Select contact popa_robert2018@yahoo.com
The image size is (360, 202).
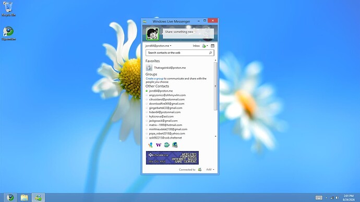click(167, 133)
